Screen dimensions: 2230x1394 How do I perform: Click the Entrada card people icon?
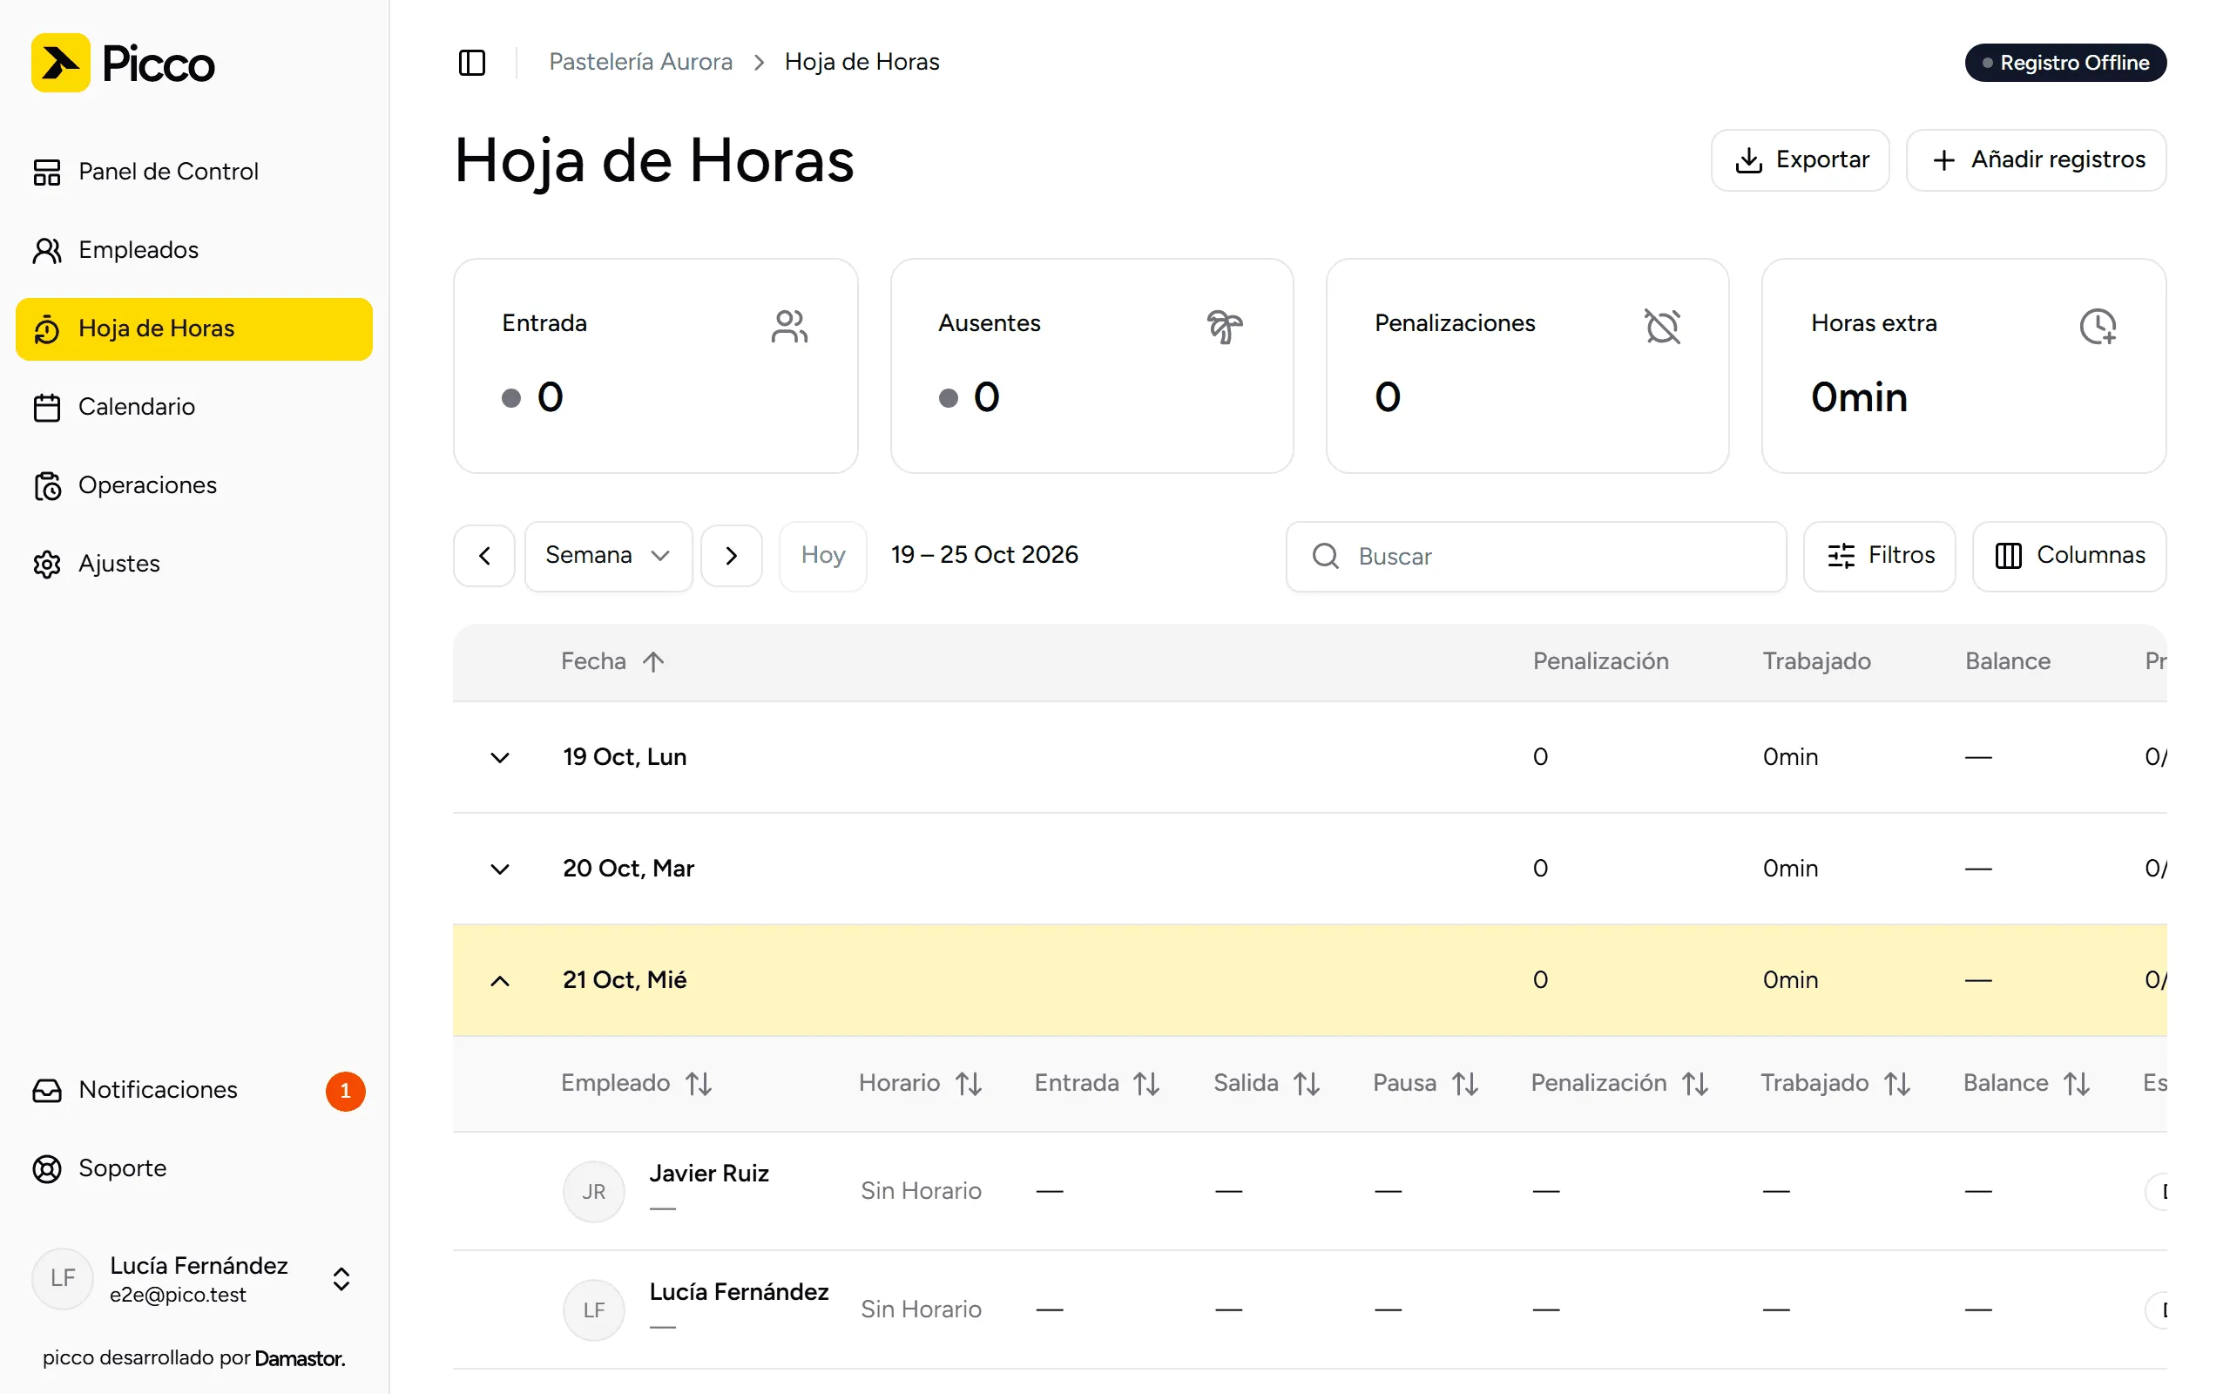(790, 327)
